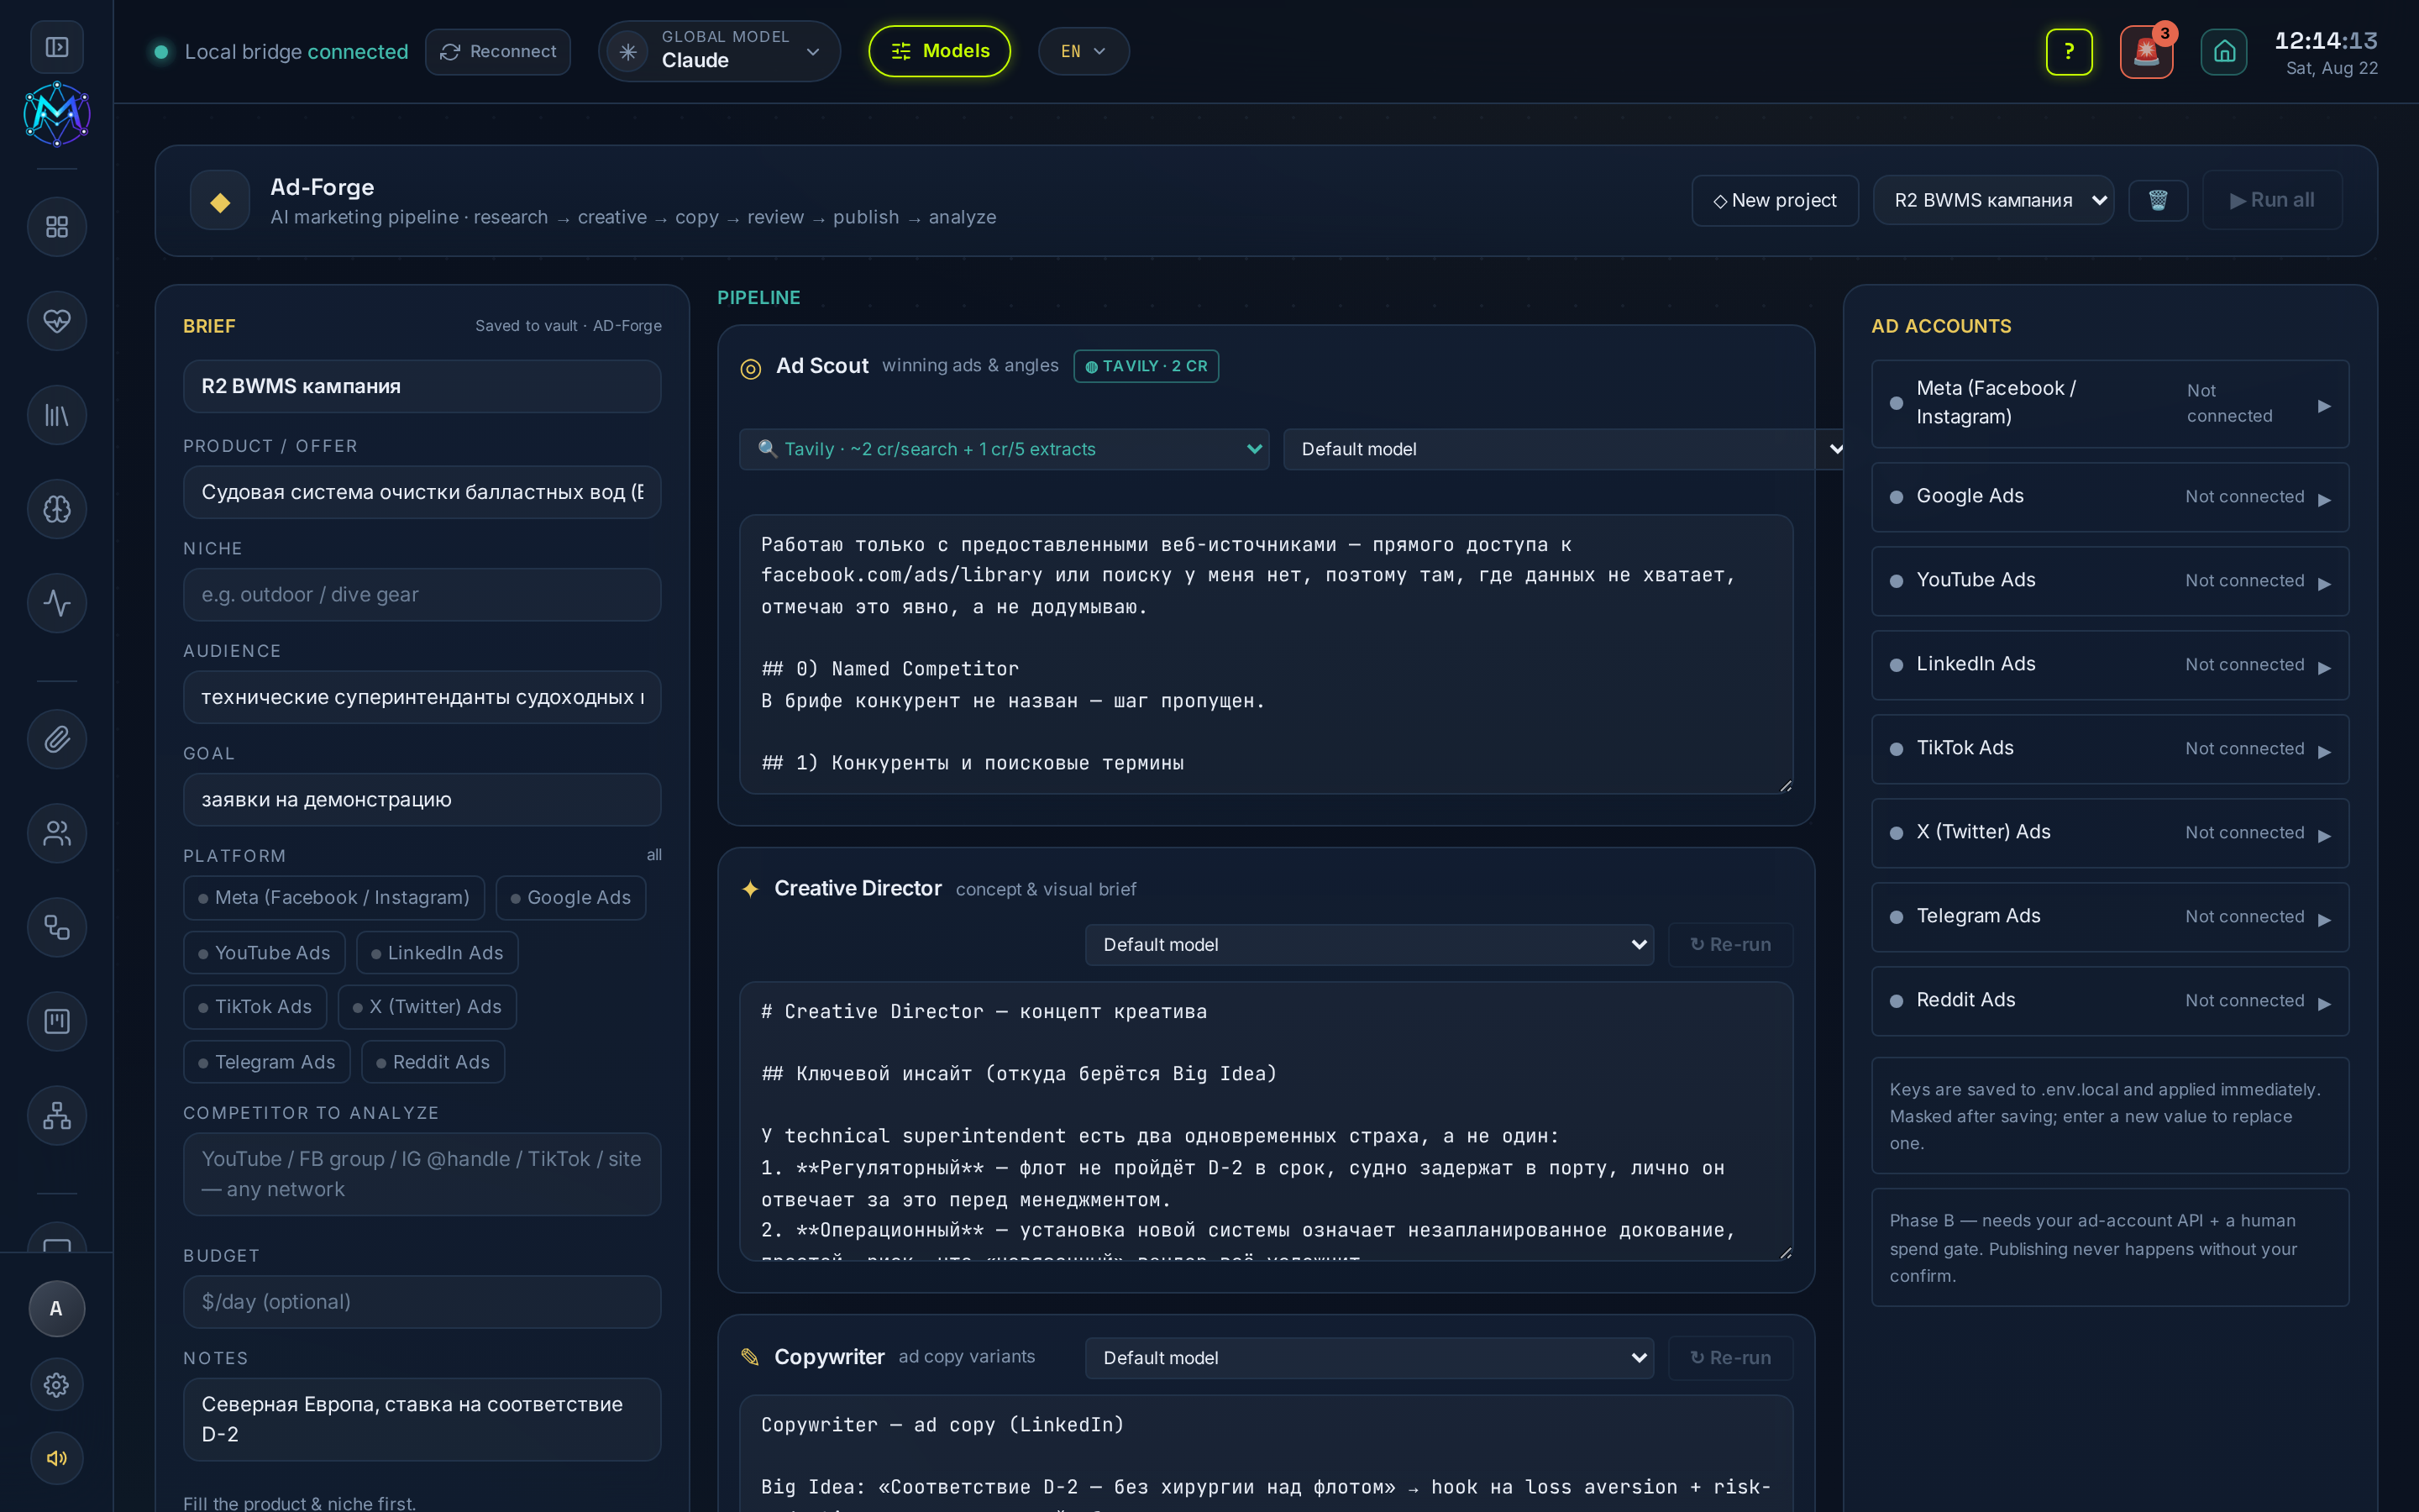
Task: Open the heart pulse health icon
Action: [57, 321]
